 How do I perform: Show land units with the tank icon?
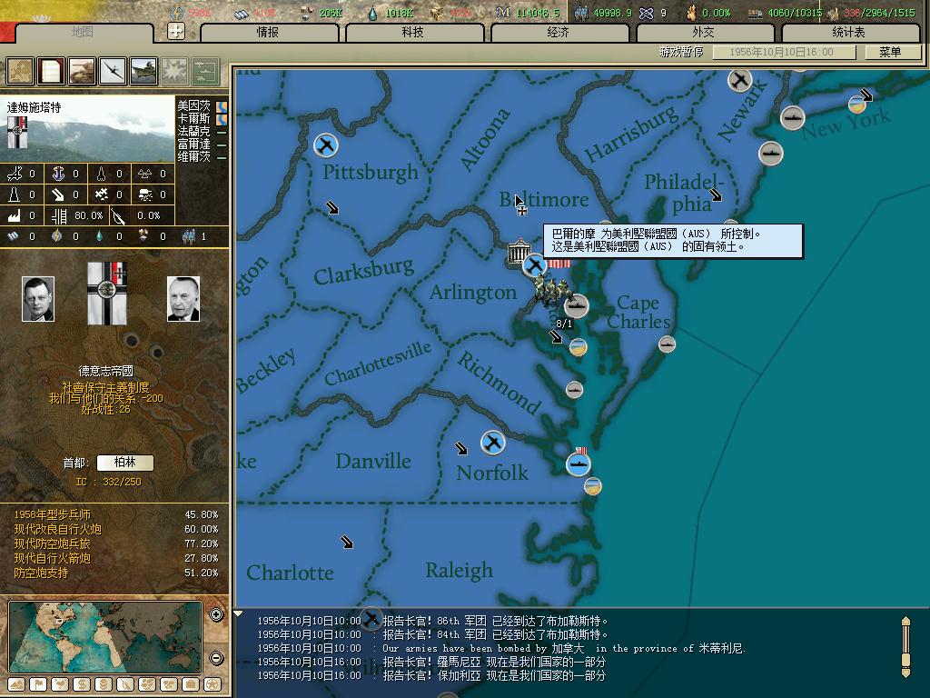tap(81, 71)
